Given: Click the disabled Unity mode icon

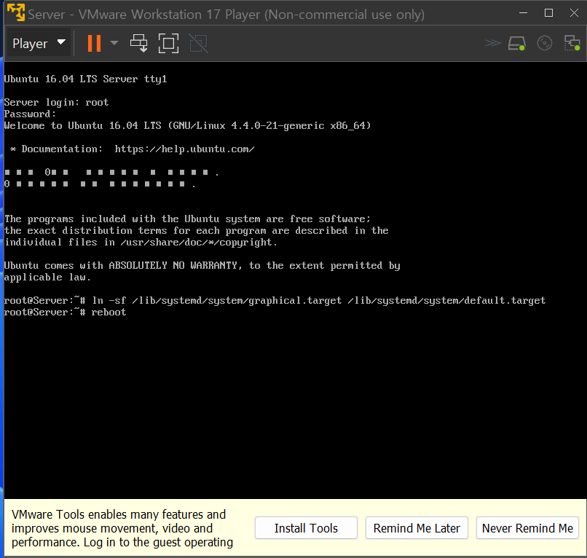Looking at the screenshot, I should point(198,44).
